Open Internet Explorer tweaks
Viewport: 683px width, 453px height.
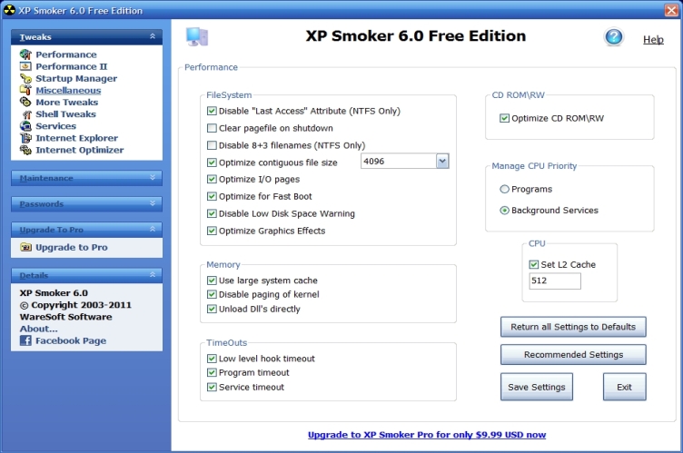(76, 138)
